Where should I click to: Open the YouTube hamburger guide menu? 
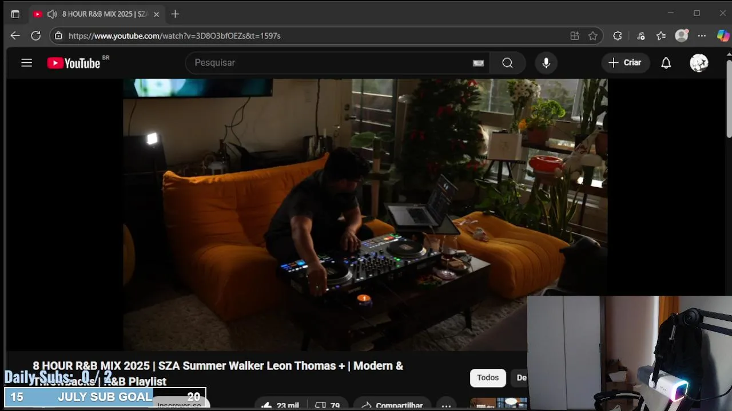pos(27,63)
